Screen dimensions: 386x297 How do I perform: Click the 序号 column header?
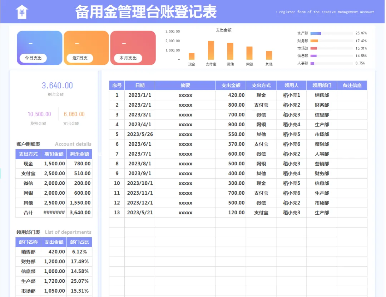pos(117,86)
